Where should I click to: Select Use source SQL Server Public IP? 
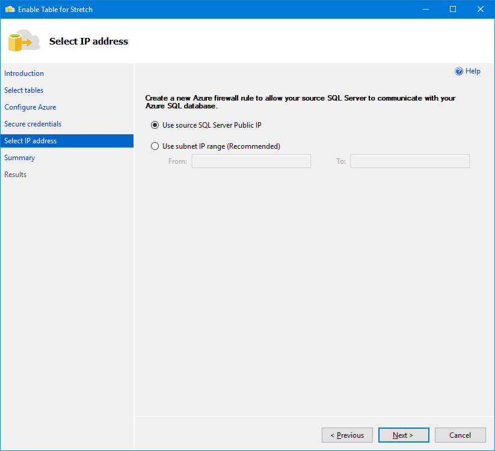[155, 125]
